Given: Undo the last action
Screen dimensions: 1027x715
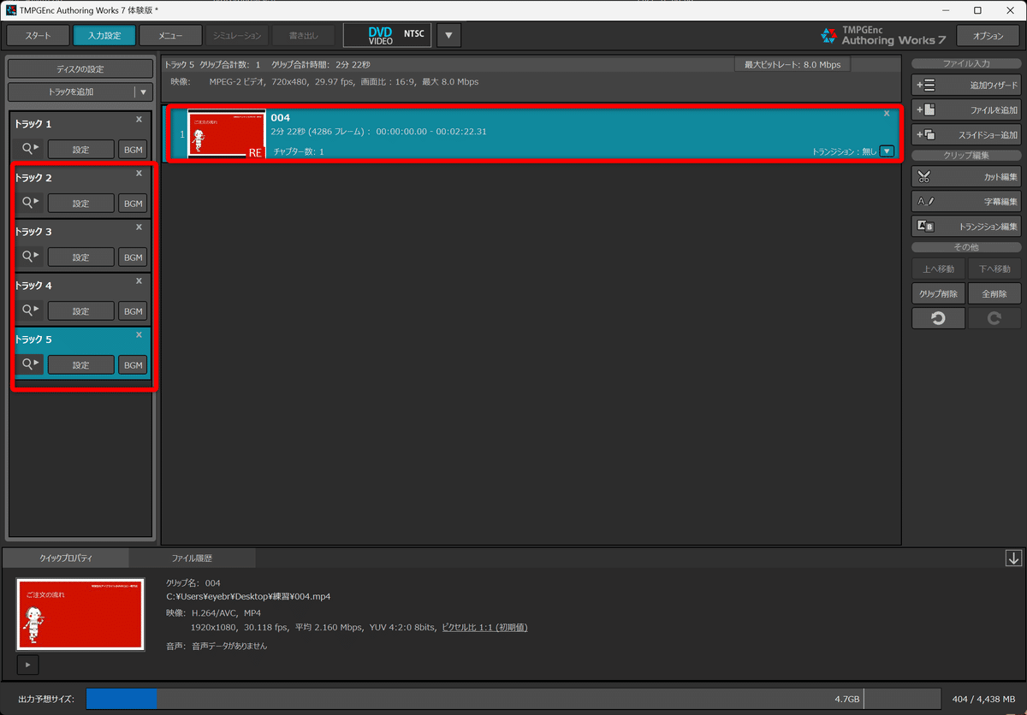Looking at the screenshot, I should pyautogui.click(x=938, y=318).
